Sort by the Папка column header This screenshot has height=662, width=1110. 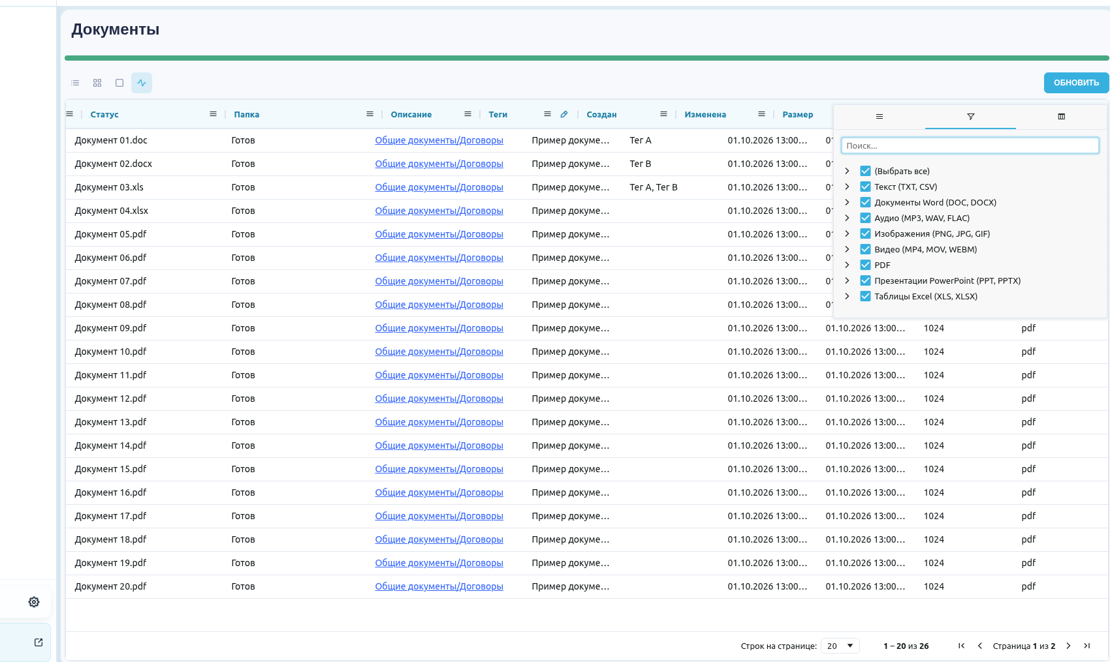[x=247, y=114]
